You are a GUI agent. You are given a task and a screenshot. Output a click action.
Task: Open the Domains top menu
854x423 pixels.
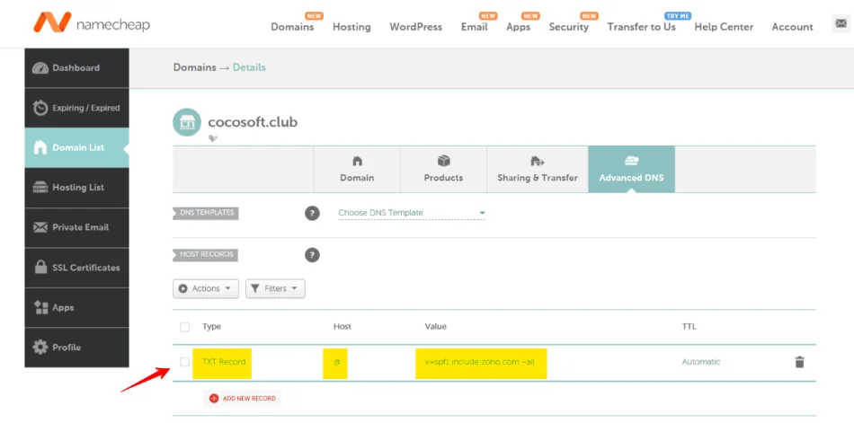click(x=292, y=27)
